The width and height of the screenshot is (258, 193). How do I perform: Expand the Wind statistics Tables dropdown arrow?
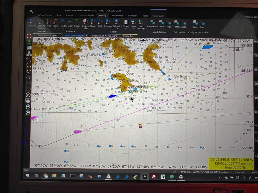pyautogui.click(x=162, y=29)
